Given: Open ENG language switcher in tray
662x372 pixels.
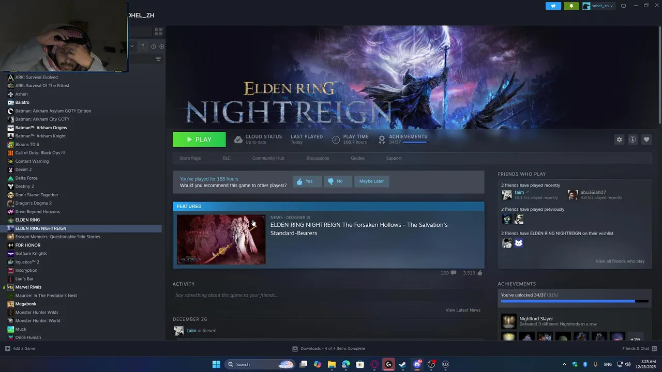Looking at the screenshot, I should (x=608, y=364).
